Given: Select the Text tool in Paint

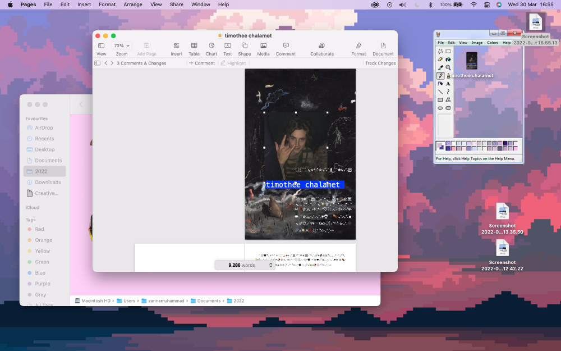Looking at the screenshot, I should (448, 84).
